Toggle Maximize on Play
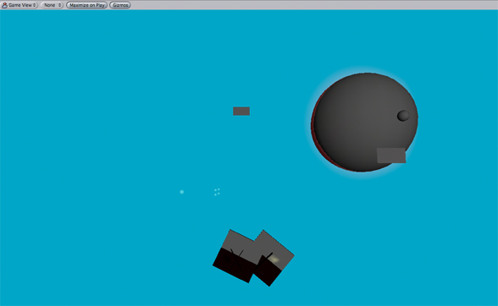Image resolution: width=498 pixels, height=306 pixels. pos(86,5)
